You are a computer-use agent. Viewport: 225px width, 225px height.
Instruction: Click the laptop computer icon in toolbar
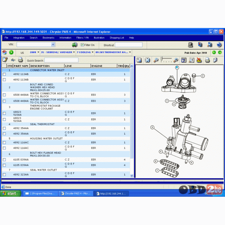point(190,45)
